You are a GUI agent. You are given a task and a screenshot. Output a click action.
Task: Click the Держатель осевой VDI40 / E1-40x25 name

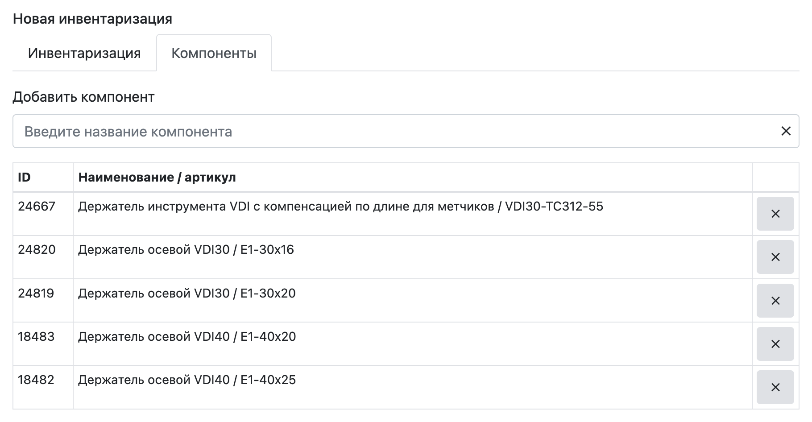187,380
